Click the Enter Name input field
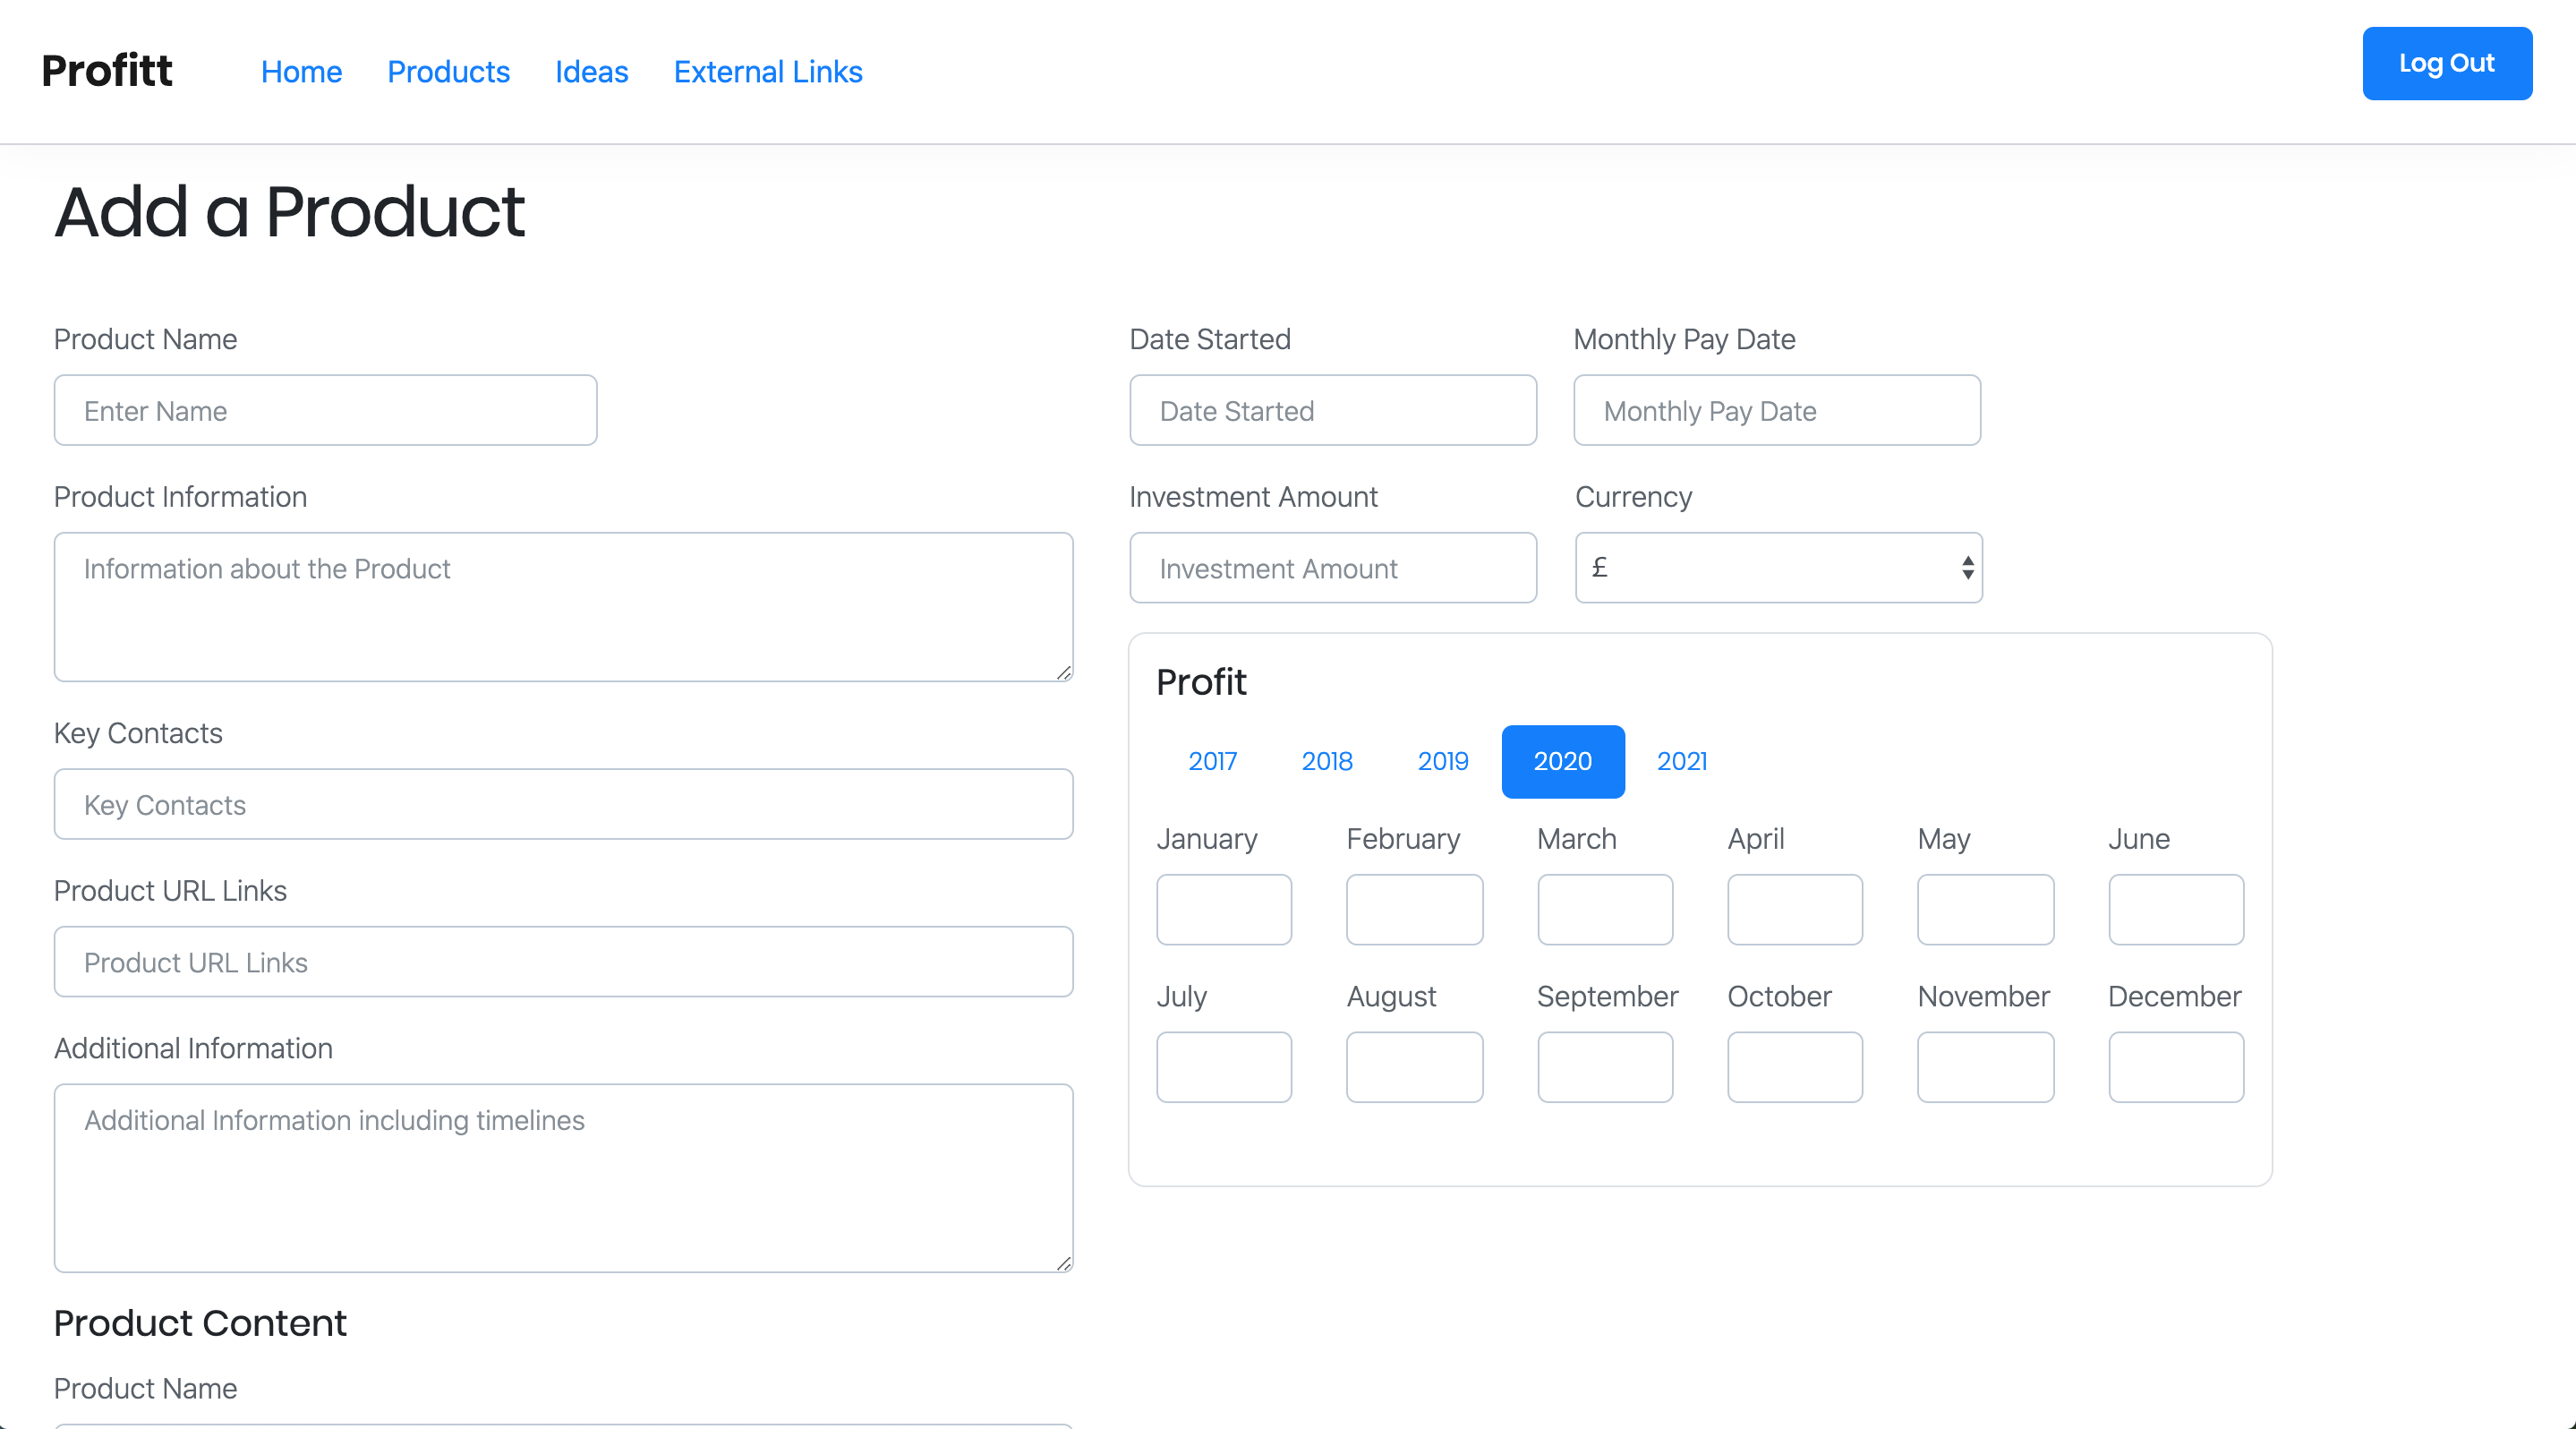The width and height of the screenshot is (2576, 1429). click(x=325, y=410)
